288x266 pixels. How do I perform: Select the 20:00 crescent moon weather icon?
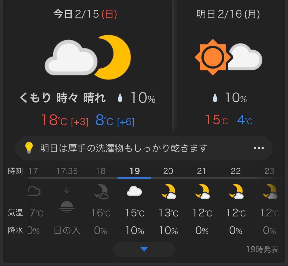(x=168, y=191)
